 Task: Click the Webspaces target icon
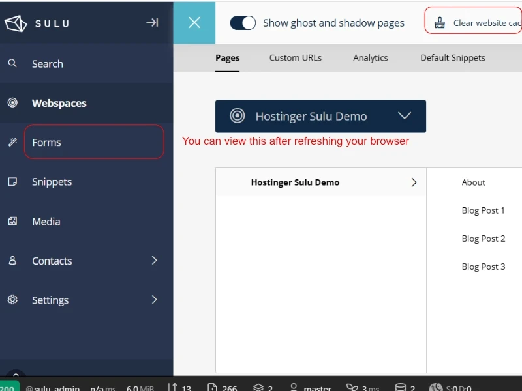point(12,103)
